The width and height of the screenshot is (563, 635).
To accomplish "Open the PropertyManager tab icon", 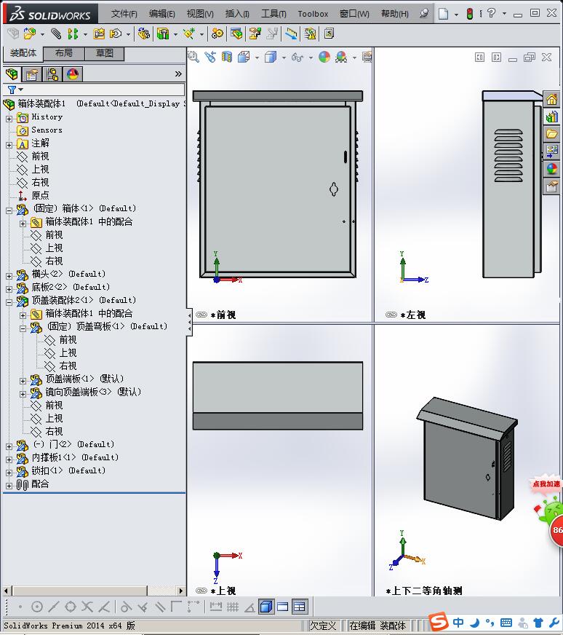I will [x=32, y=74].
